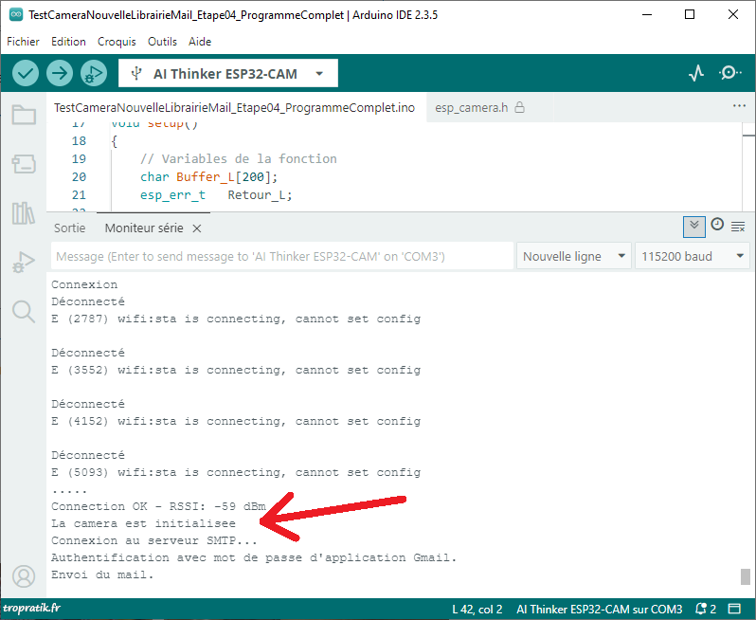Start debugging with the debug play button
This screenshot has width=756, height=620.
point(93,73)
